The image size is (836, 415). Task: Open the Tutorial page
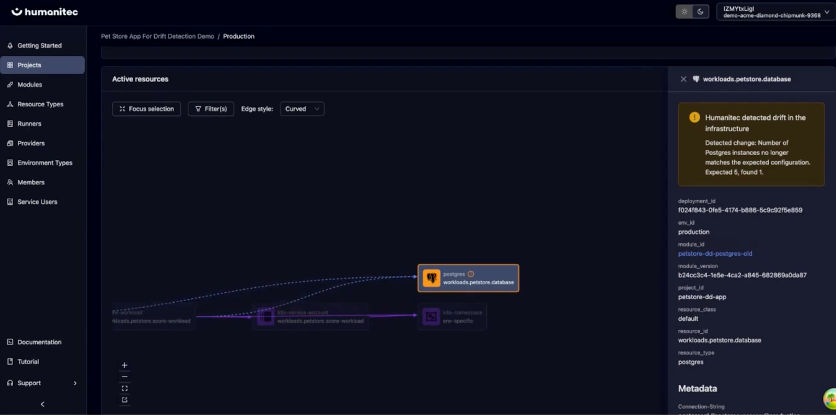click(x=43, y=362)
